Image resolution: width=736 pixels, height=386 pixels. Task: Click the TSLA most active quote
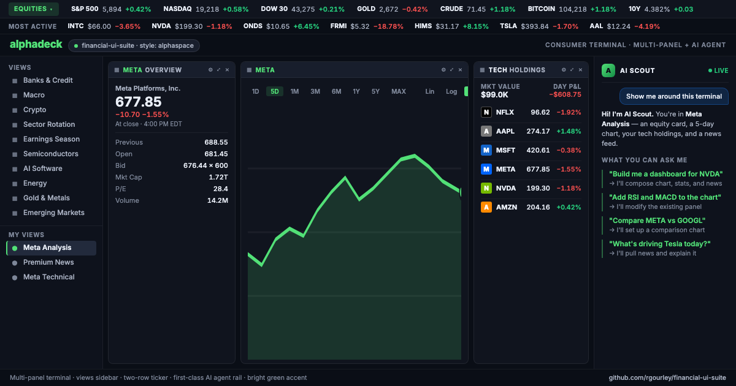539,26
